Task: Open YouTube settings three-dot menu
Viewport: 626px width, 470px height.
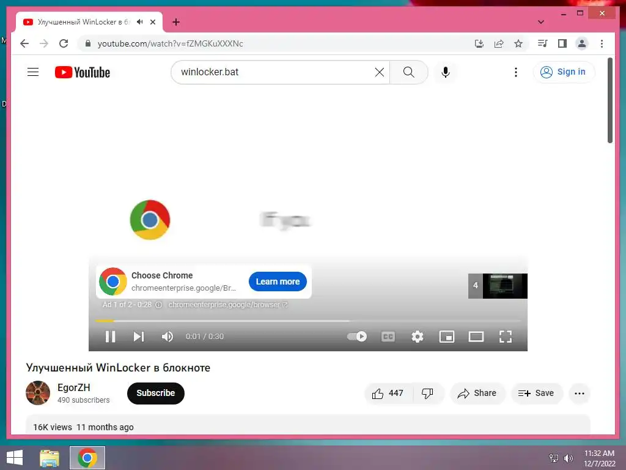Action: click(516, 72)
